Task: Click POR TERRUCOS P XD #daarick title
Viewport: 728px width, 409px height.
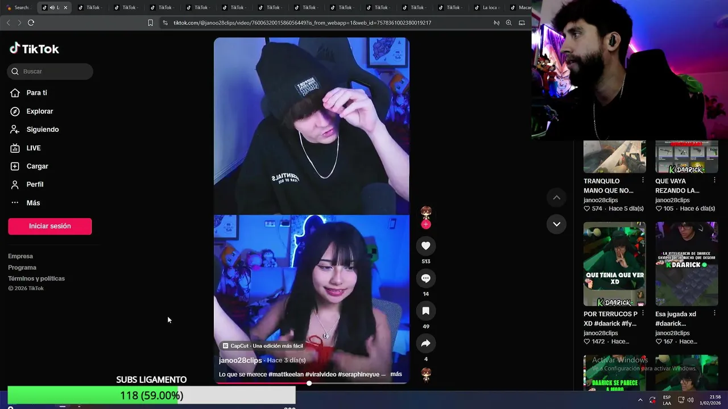Action: [x=610, y=319]
